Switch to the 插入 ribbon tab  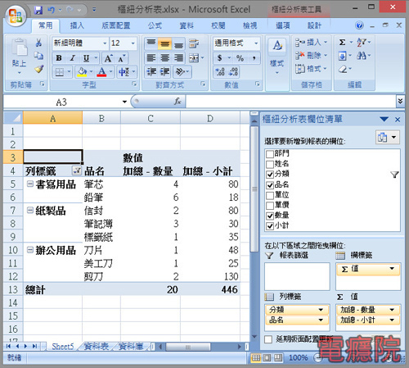pyautogui.click(x=77, y=25)
